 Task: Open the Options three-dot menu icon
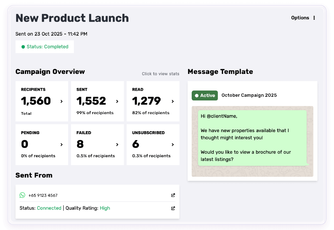point(314,18)
